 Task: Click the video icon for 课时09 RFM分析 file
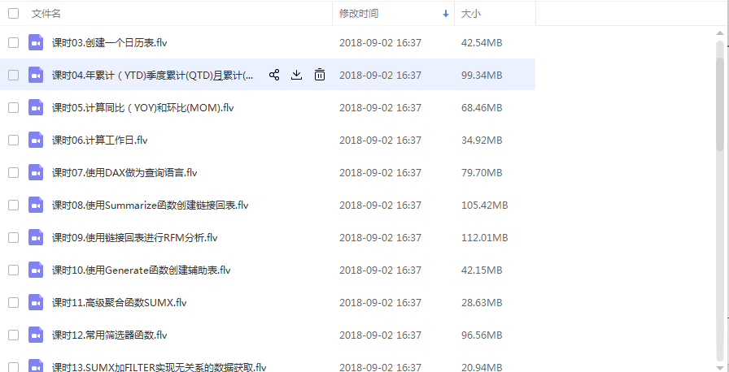tap(36, 237)
